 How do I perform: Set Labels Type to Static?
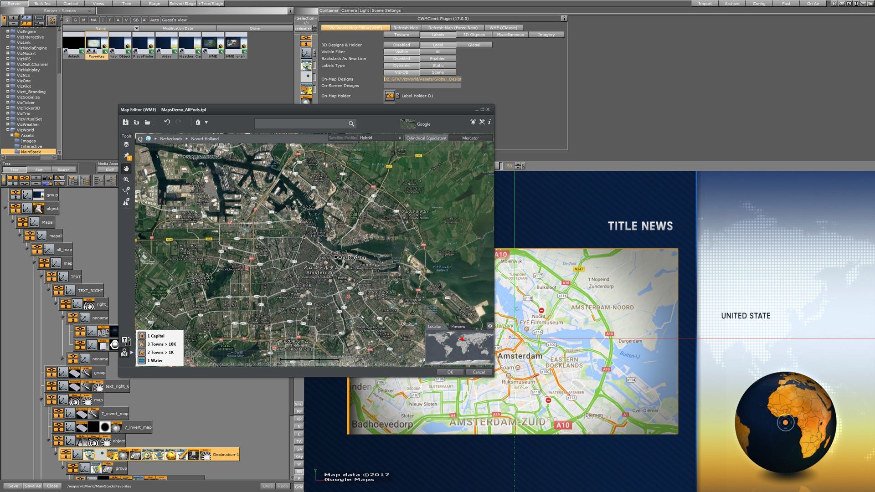click(x=437, y=66)
